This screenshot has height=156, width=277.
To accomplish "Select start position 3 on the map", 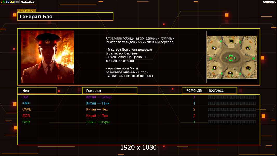I will tap(214, 48).
